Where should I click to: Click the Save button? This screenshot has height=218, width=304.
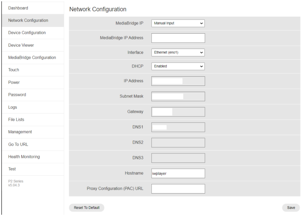[x=291, y=208]
